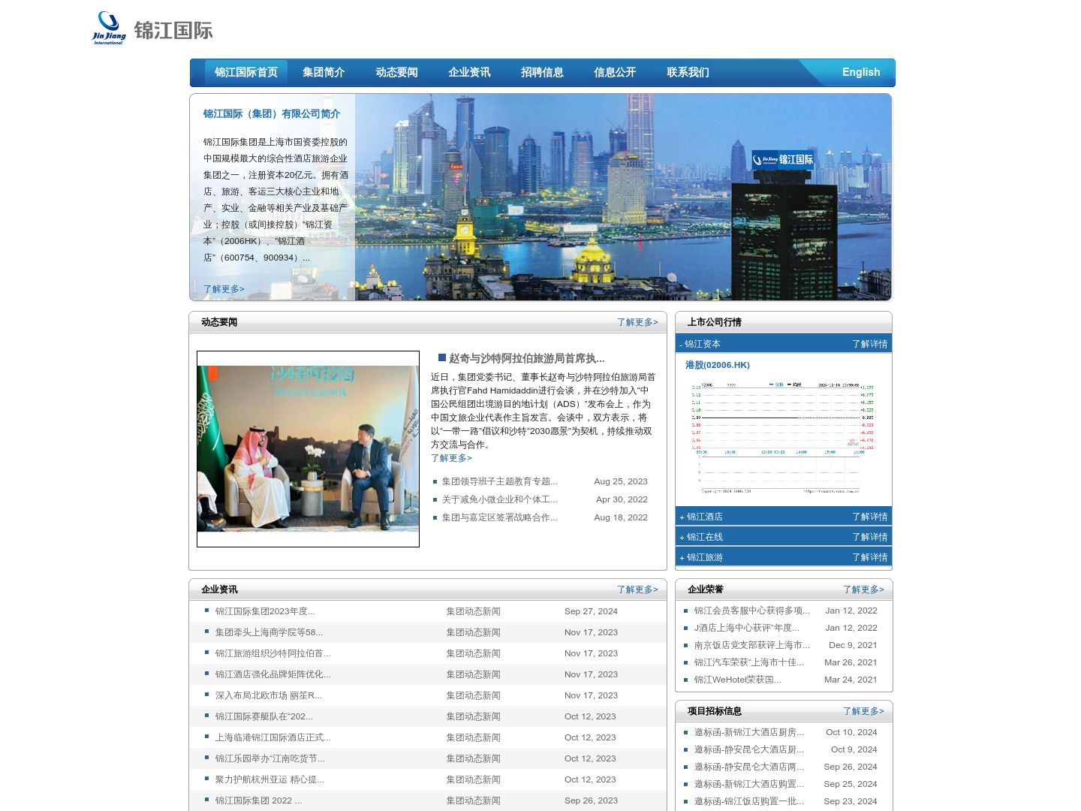Open news item 关于减免小微企业和个体工...

pyautogui.click(x=499, y=499)
